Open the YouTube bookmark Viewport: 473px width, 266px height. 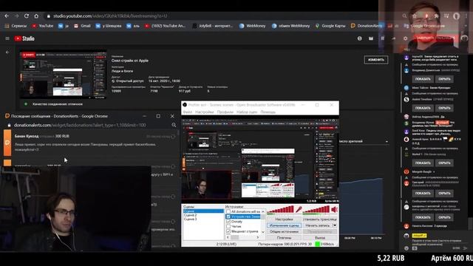pyautogui.click(x=43, y=26)
